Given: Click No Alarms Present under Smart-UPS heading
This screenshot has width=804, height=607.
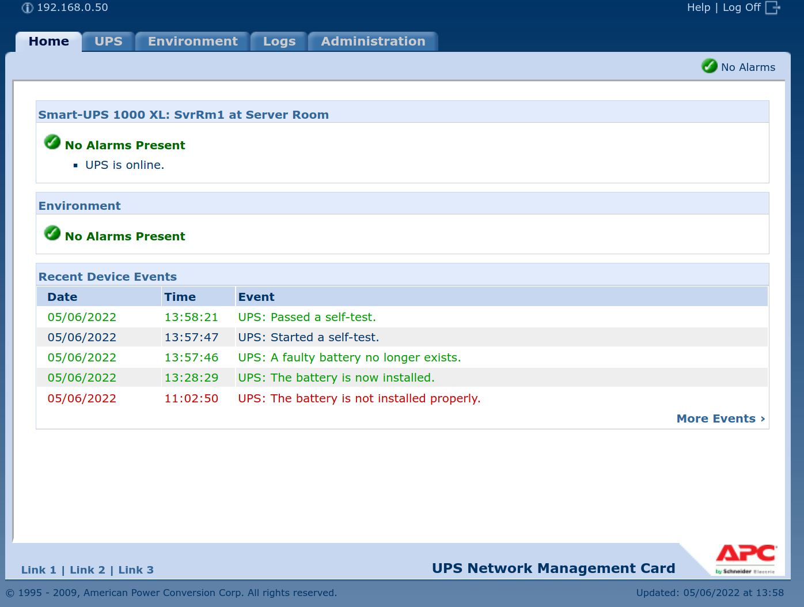Looking at the screenshot, I should [x=125, y=145].
